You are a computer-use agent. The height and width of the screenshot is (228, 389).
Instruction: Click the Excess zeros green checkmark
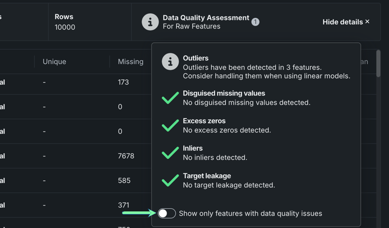(170, 125)
